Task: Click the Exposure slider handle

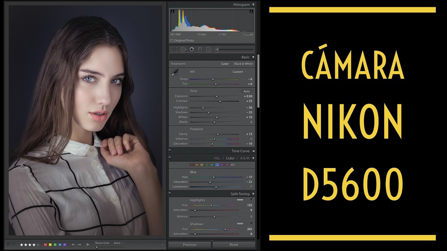Action: pyautogui.click(x=217, y=96)
